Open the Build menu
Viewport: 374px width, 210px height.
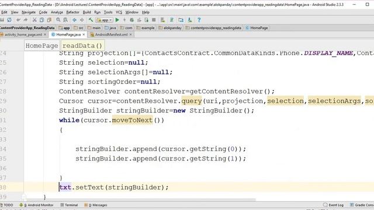coord(87,12)
